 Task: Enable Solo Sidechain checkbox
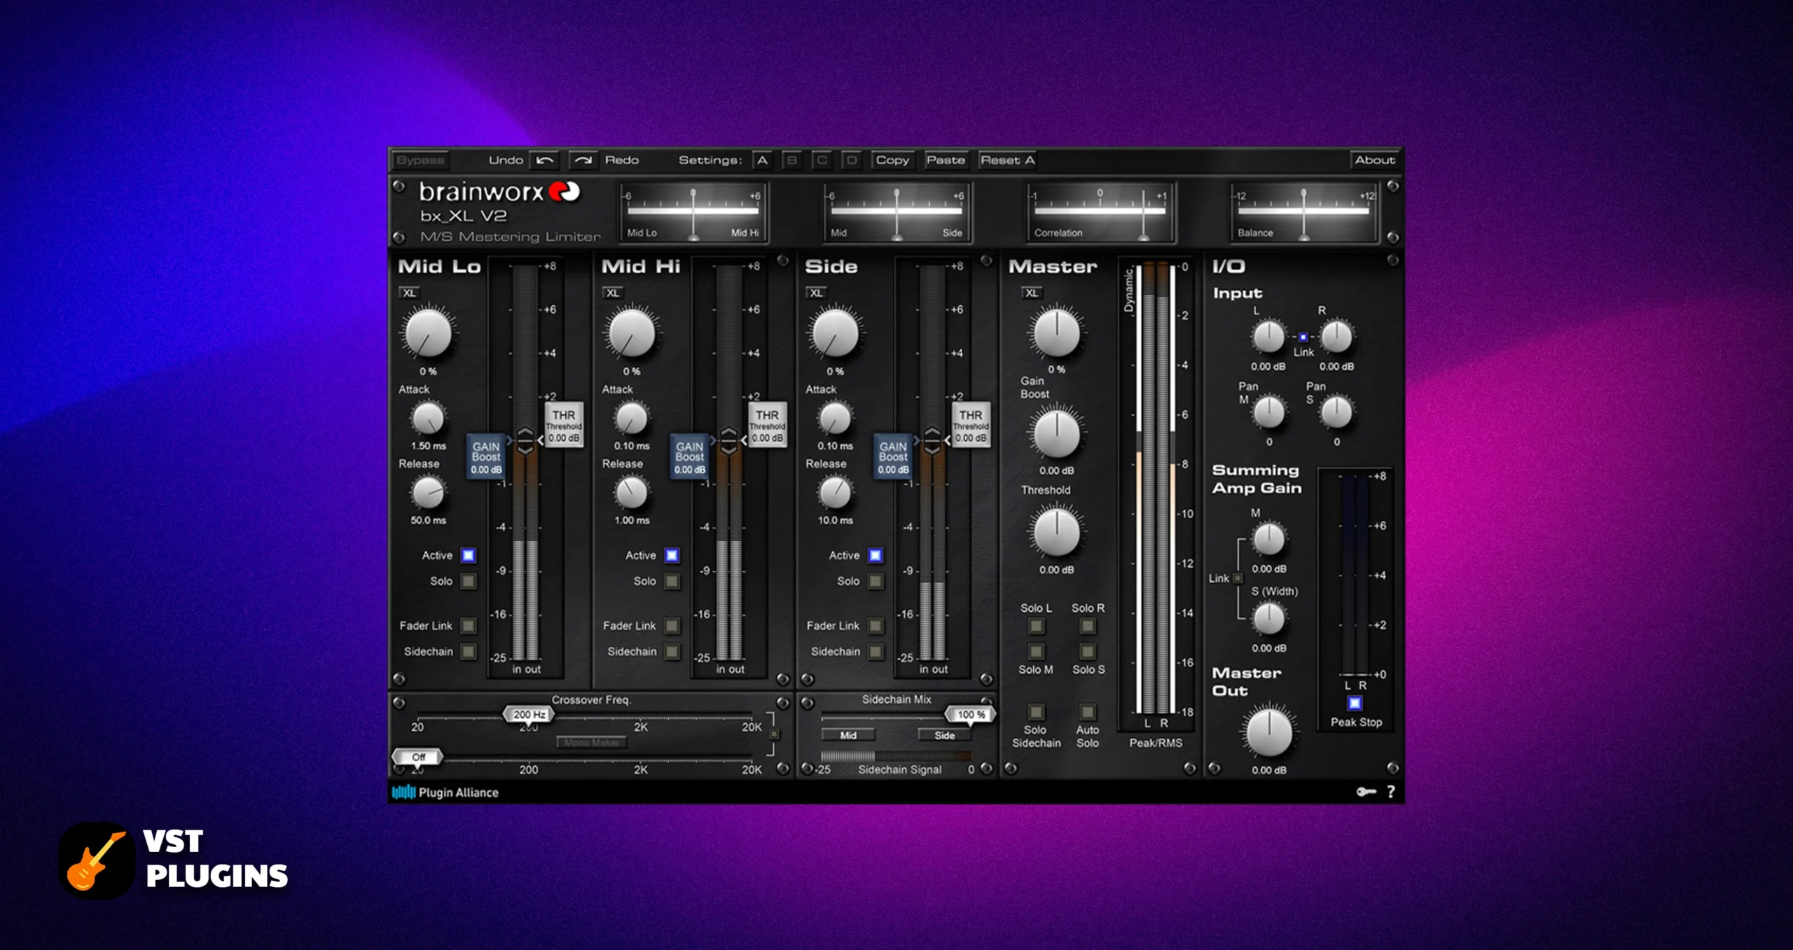pos(1036,712)
